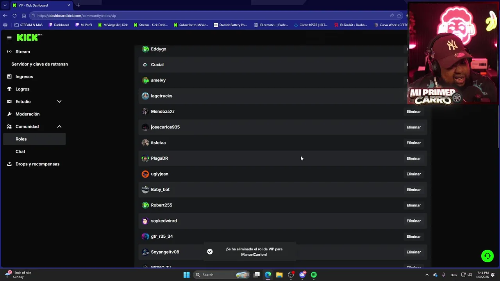Viewport: 500px width, 281px height.
Task: Remove VIP role from MendozaXr
Action: coord(413,112)
